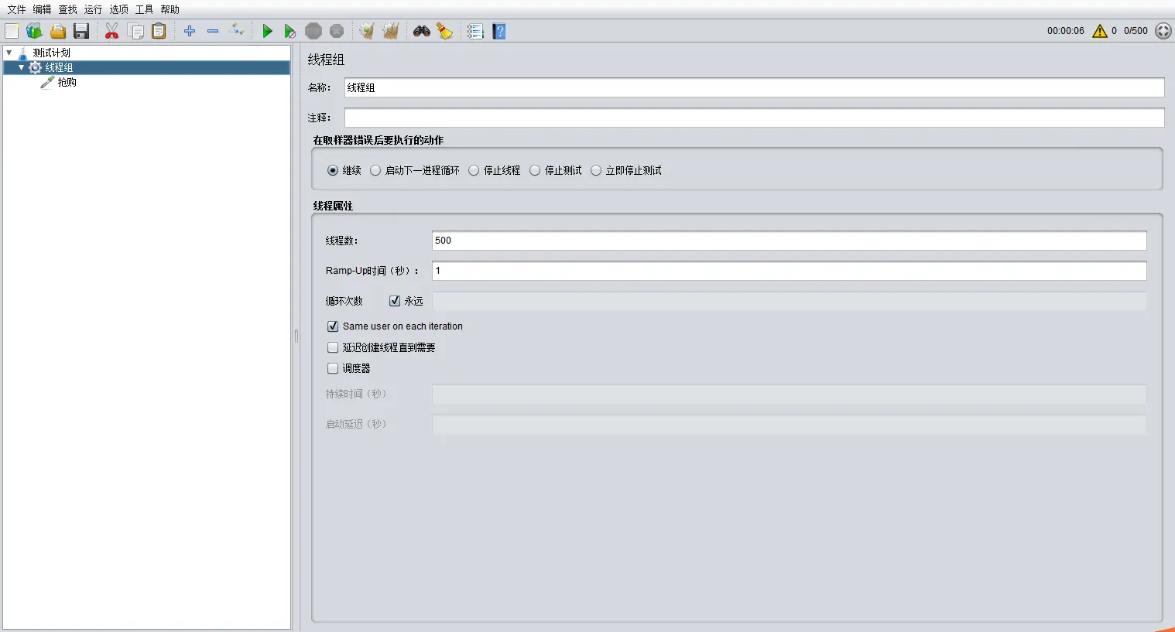The image size is (1175, 632).
Task: Click the Clear All brooms icon
Action: pyautogui.click(x=391, y=31)
